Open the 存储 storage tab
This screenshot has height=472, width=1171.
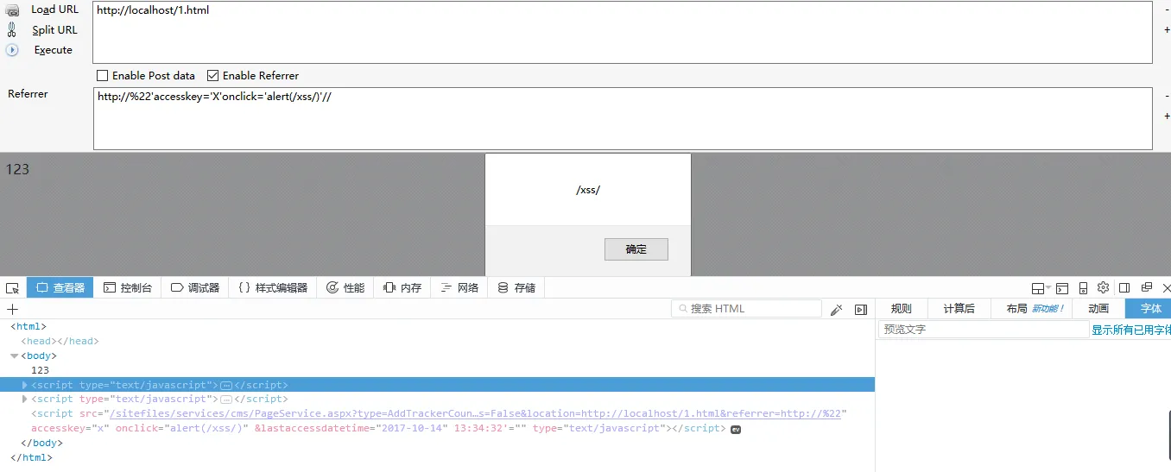(x=516, y=288)
